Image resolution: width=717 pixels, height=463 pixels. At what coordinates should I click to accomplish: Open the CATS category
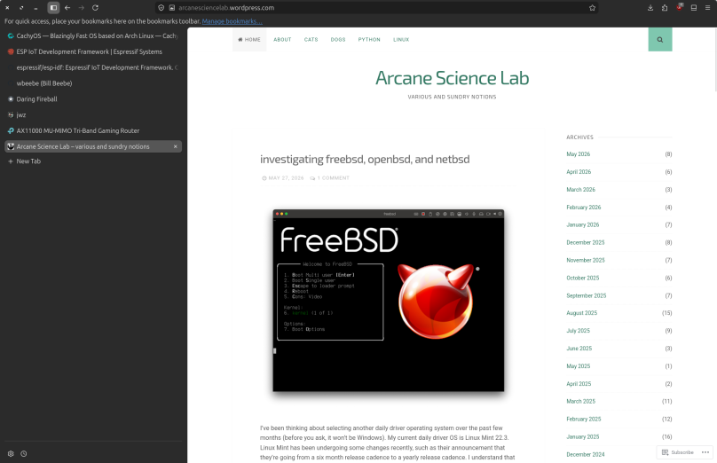click(x=311, y=40)
